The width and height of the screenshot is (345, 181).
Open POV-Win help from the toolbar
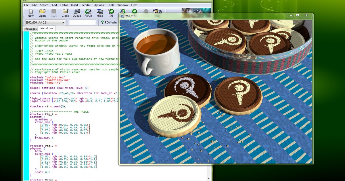(109, 22)
